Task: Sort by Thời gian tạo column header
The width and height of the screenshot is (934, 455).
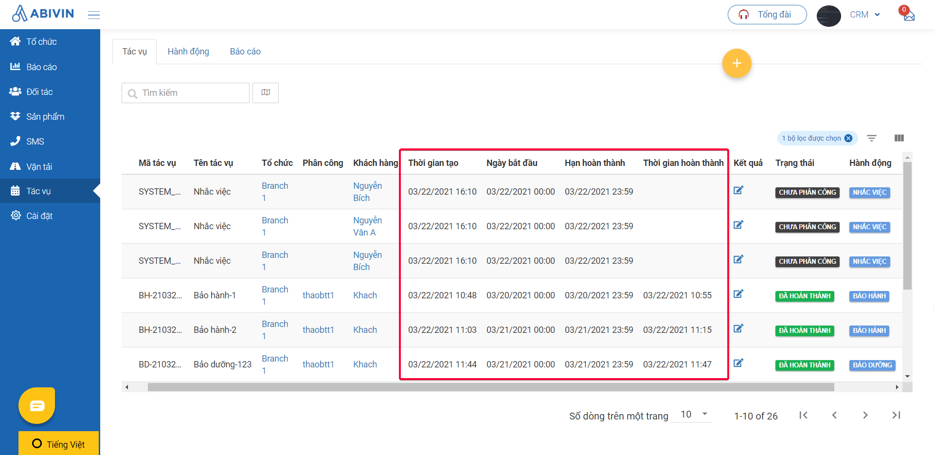Action: (x=433, y=163)
